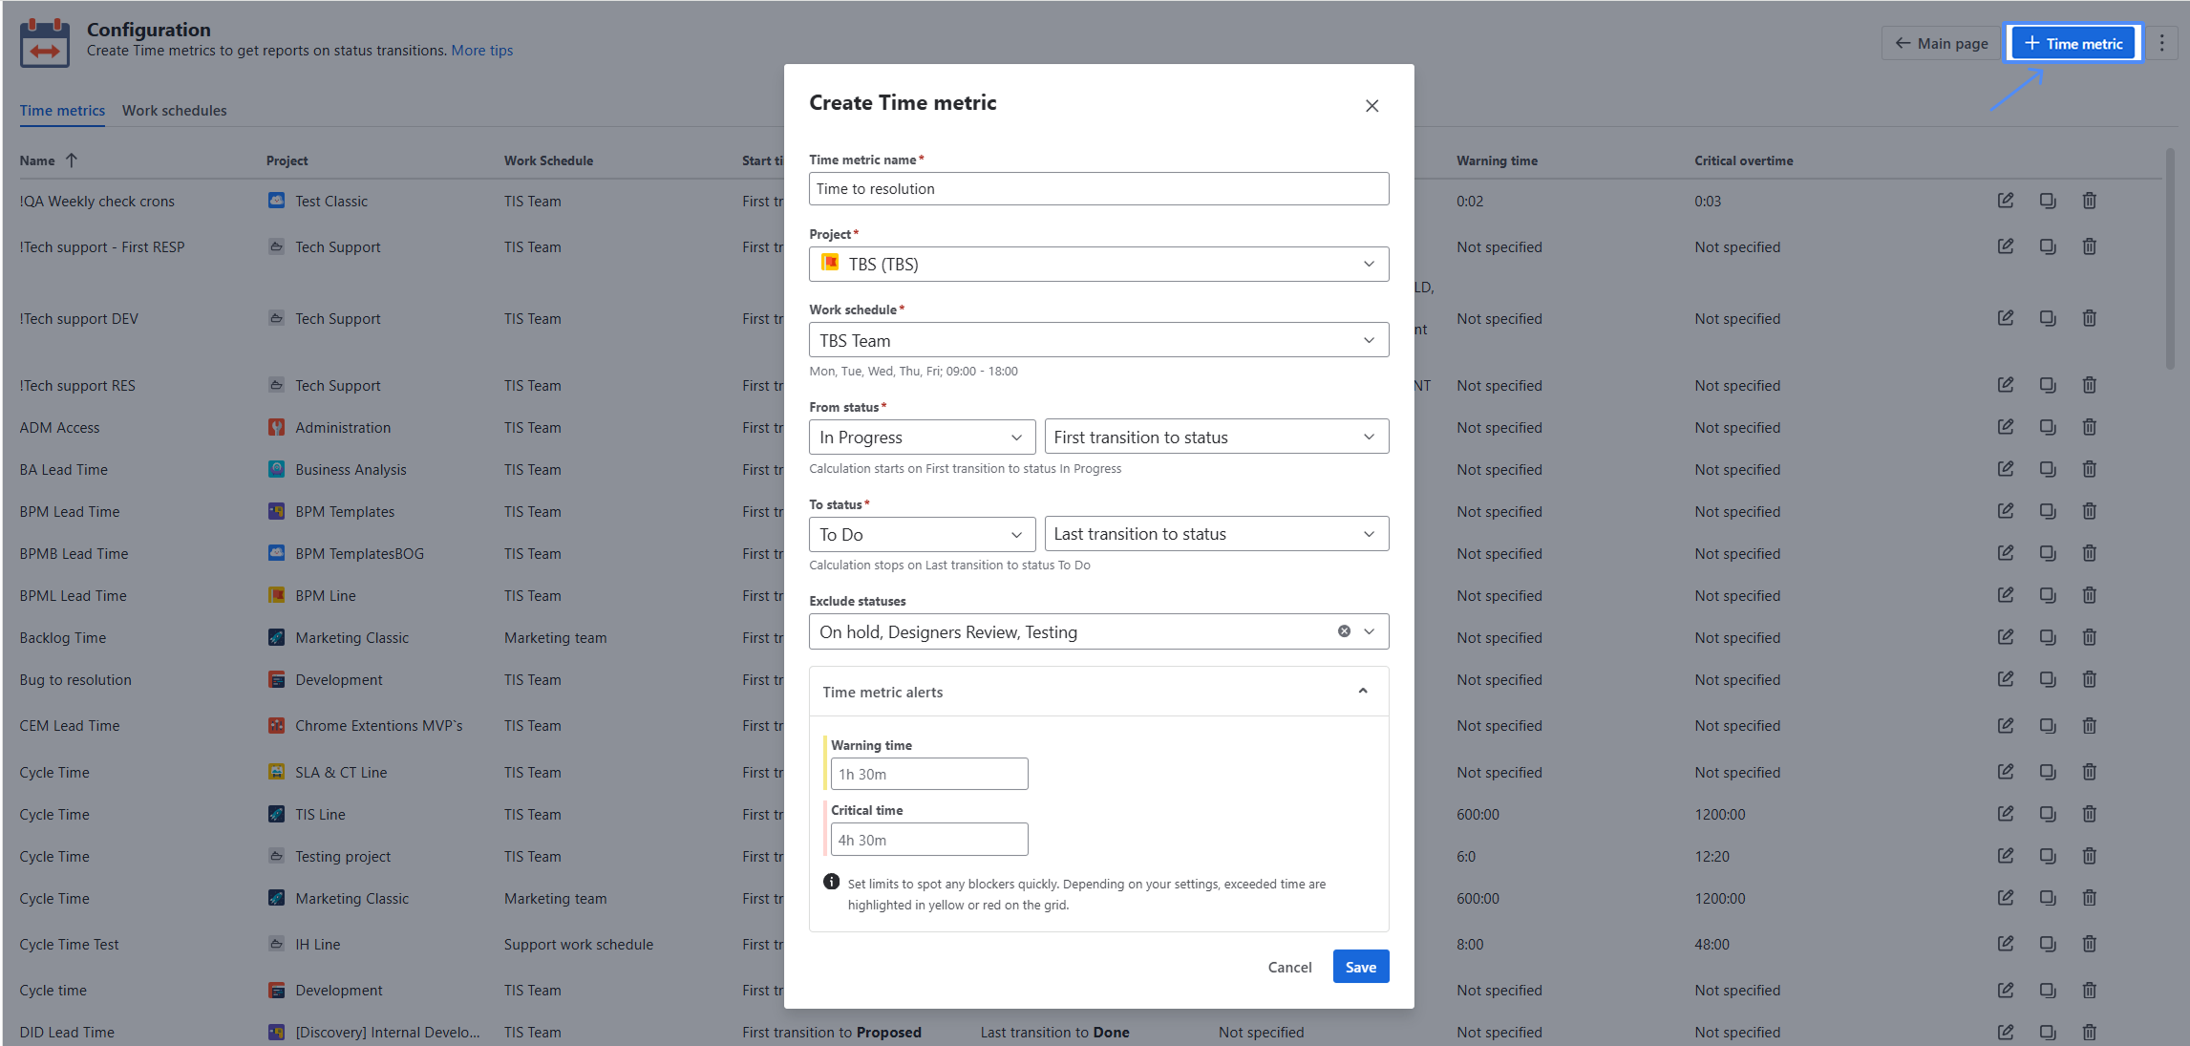Viewport: 2190px width, 1046px height.
Task: Click the info icon beside alerts hint
Action: click(831, 882)
